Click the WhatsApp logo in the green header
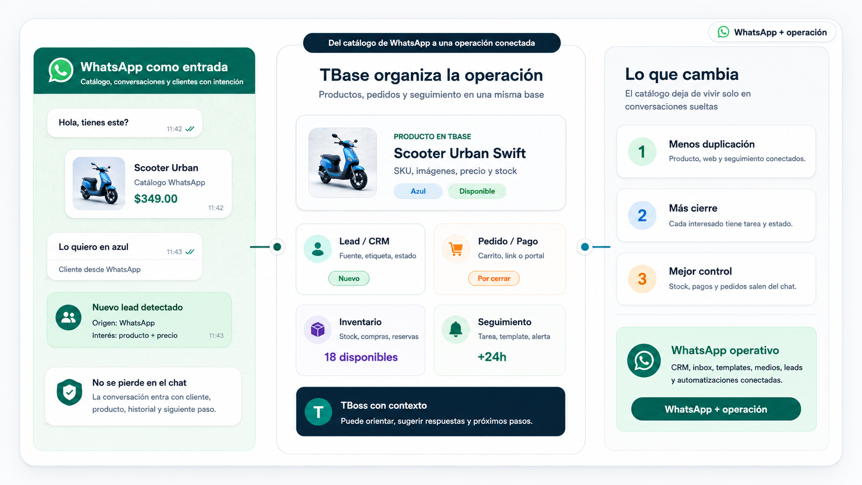Viewport: 862px width, 485px height. click(61, 70)
